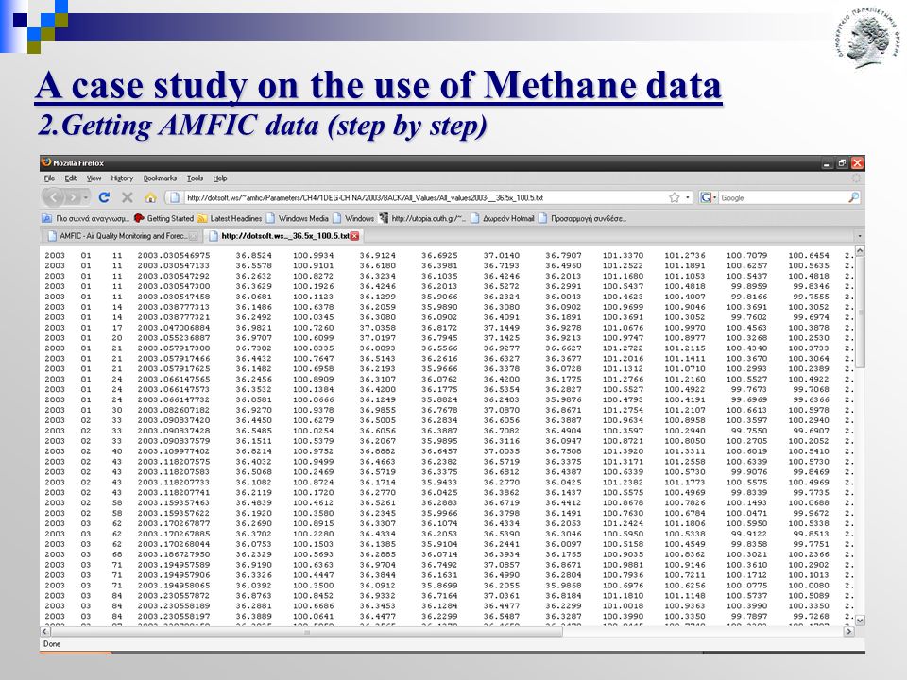907x680 pixels.
Task: Click the horizontal scrollbar left arrow
Action: pos(45,632)
